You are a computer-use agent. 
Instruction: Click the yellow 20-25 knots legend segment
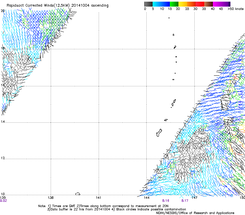pos(183,4)
